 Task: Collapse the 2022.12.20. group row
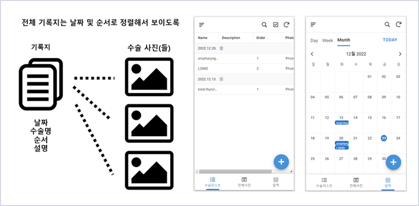[211, 48]
